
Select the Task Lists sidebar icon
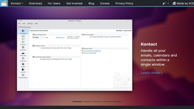click(23, 54)
